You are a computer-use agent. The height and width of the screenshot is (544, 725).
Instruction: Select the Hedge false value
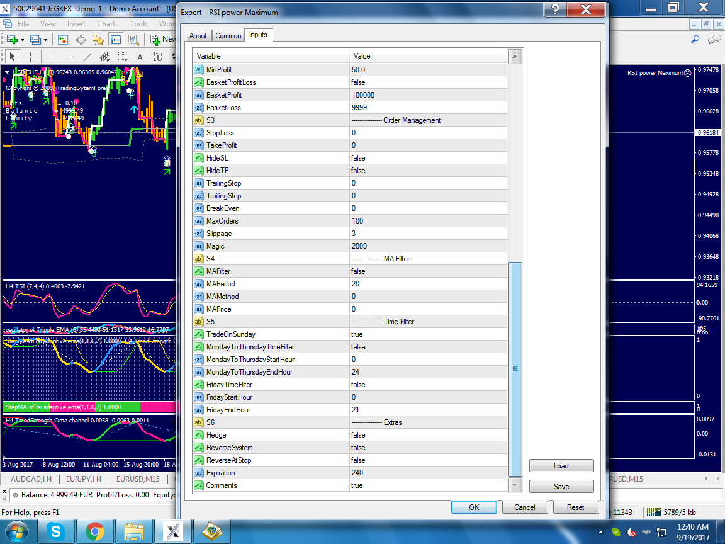[428, 435]
